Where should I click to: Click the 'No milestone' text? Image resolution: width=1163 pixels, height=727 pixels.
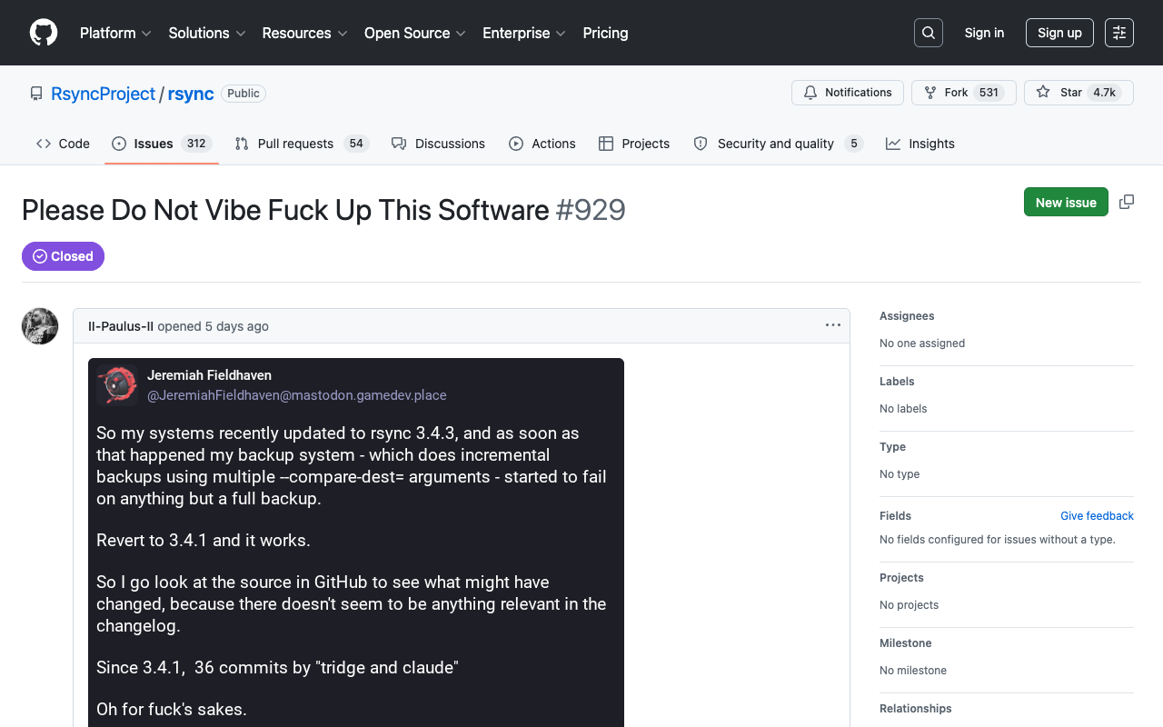click(913, 671)
